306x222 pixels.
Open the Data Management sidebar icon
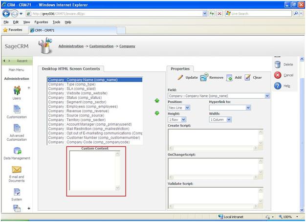tap(17, 151)
